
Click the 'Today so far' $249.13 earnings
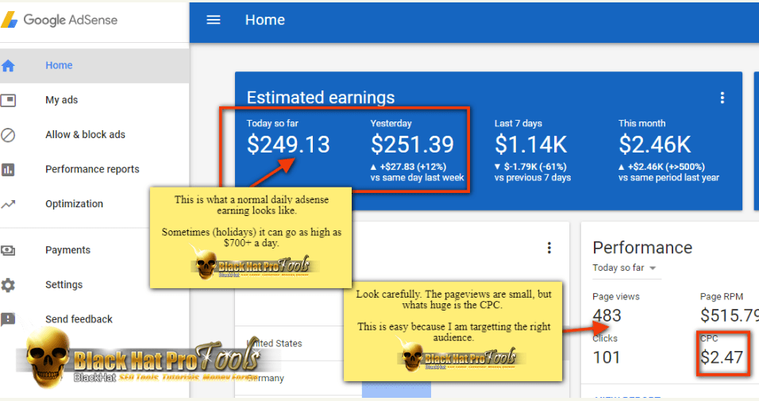288,145
